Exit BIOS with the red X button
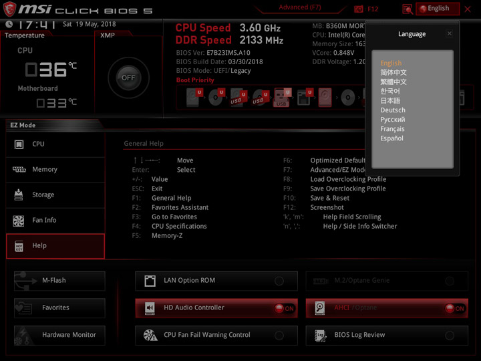 (468, 9)
